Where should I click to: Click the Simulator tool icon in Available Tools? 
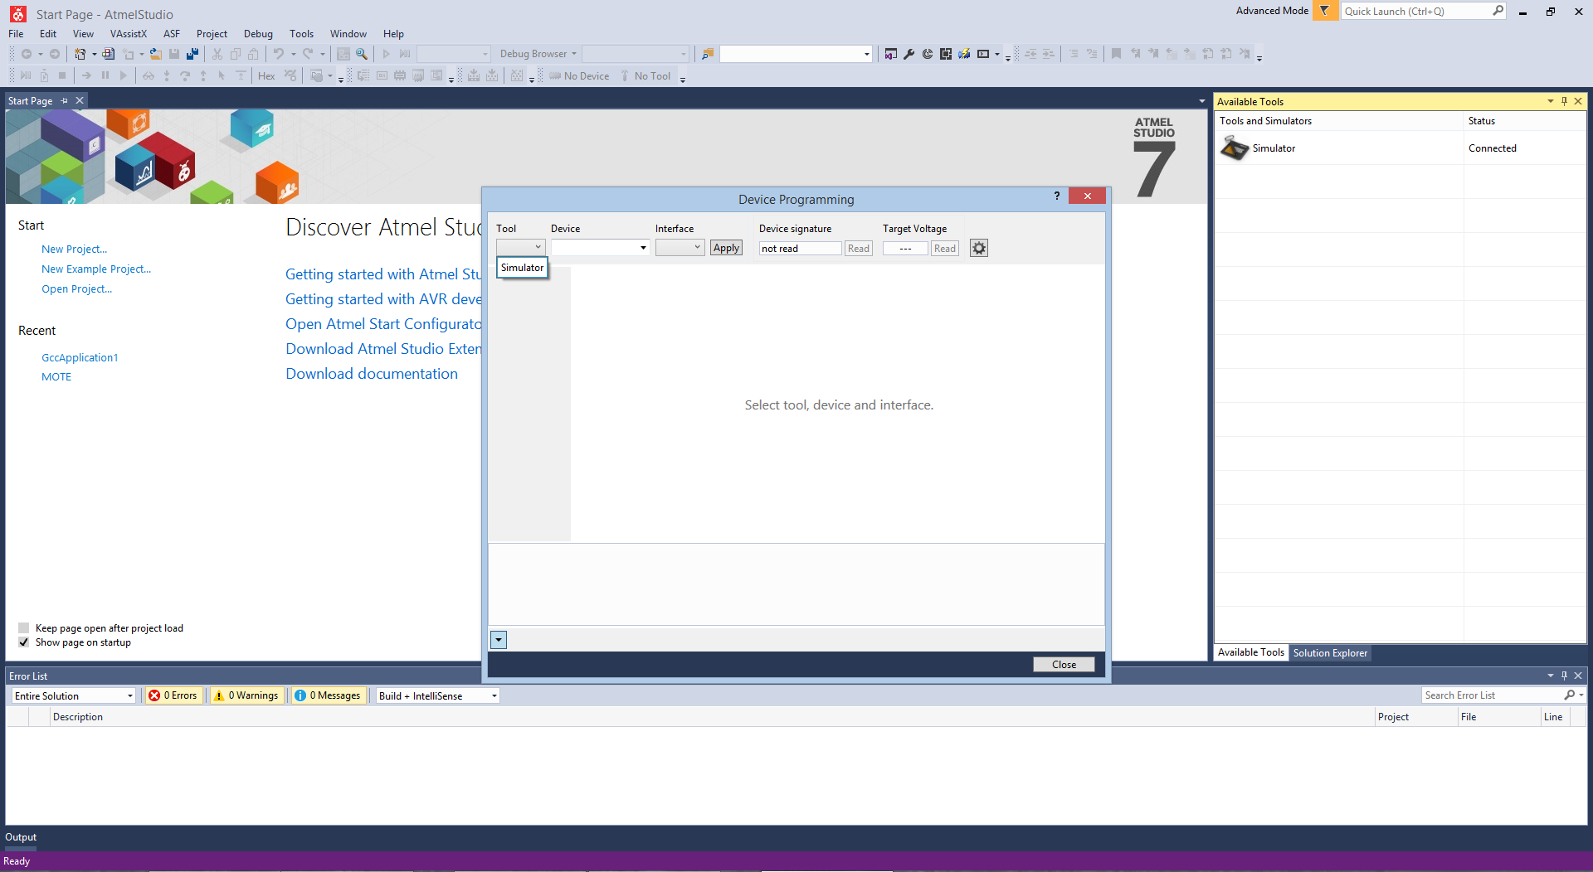coord(1235,148)
